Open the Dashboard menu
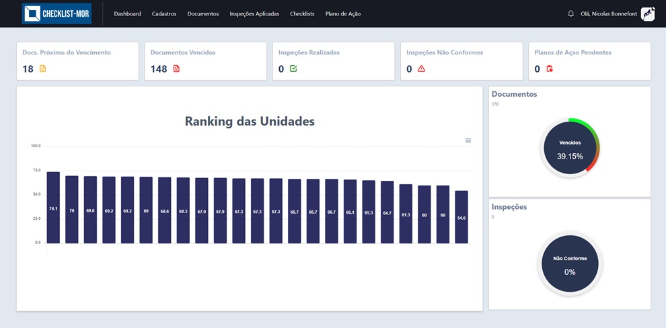 127,13
